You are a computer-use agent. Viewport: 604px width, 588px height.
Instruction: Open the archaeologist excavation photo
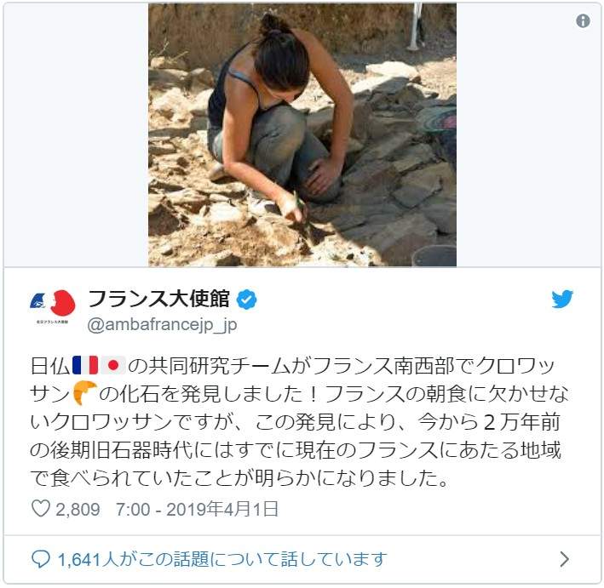(302, 134)
